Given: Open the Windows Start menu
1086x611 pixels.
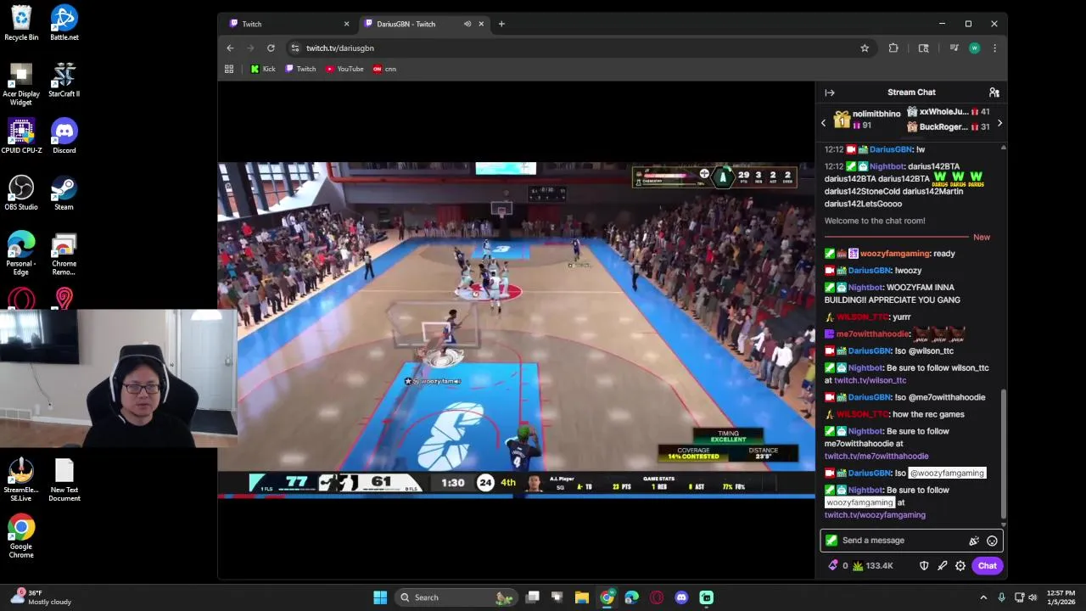Looking at the screenshot, I should tap(380, 597).
